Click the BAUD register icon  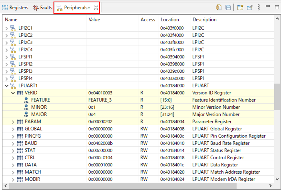(20, 143)
